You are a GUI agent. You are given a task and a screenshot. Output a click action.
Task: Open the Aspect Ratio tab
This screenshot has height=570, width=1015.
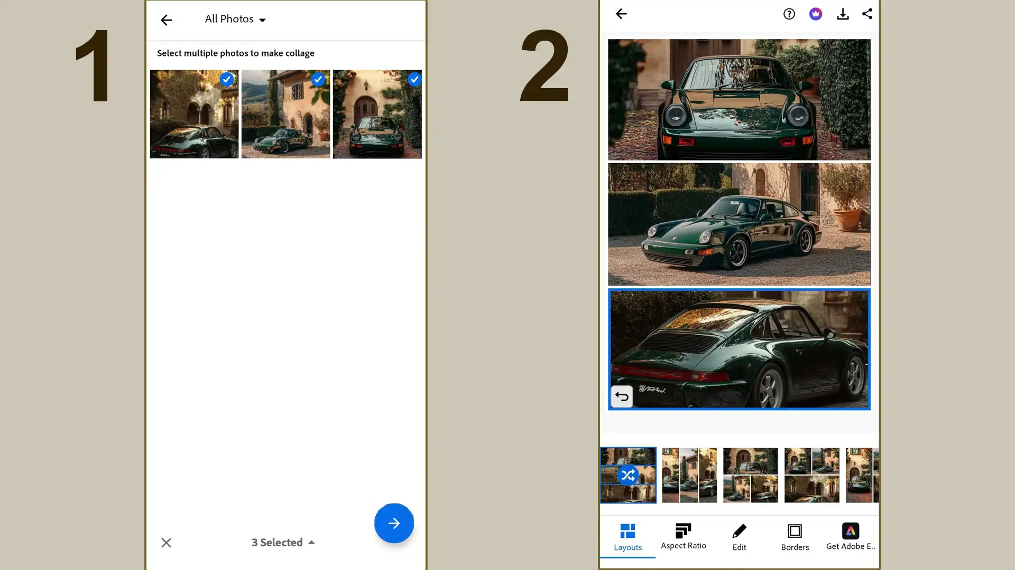tap(684, 537)
